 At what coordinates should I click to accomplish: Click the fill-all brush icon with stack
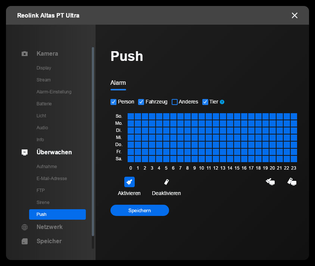(x=270, y=182)
